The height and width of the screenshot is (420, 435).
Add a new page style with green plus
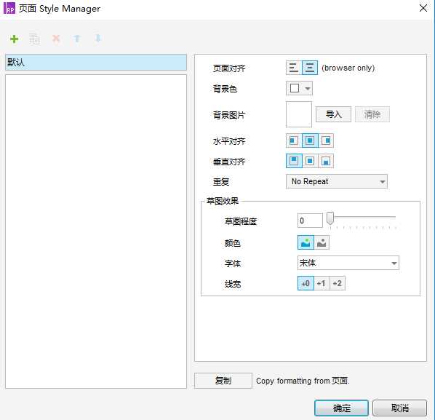click(14, 39)
